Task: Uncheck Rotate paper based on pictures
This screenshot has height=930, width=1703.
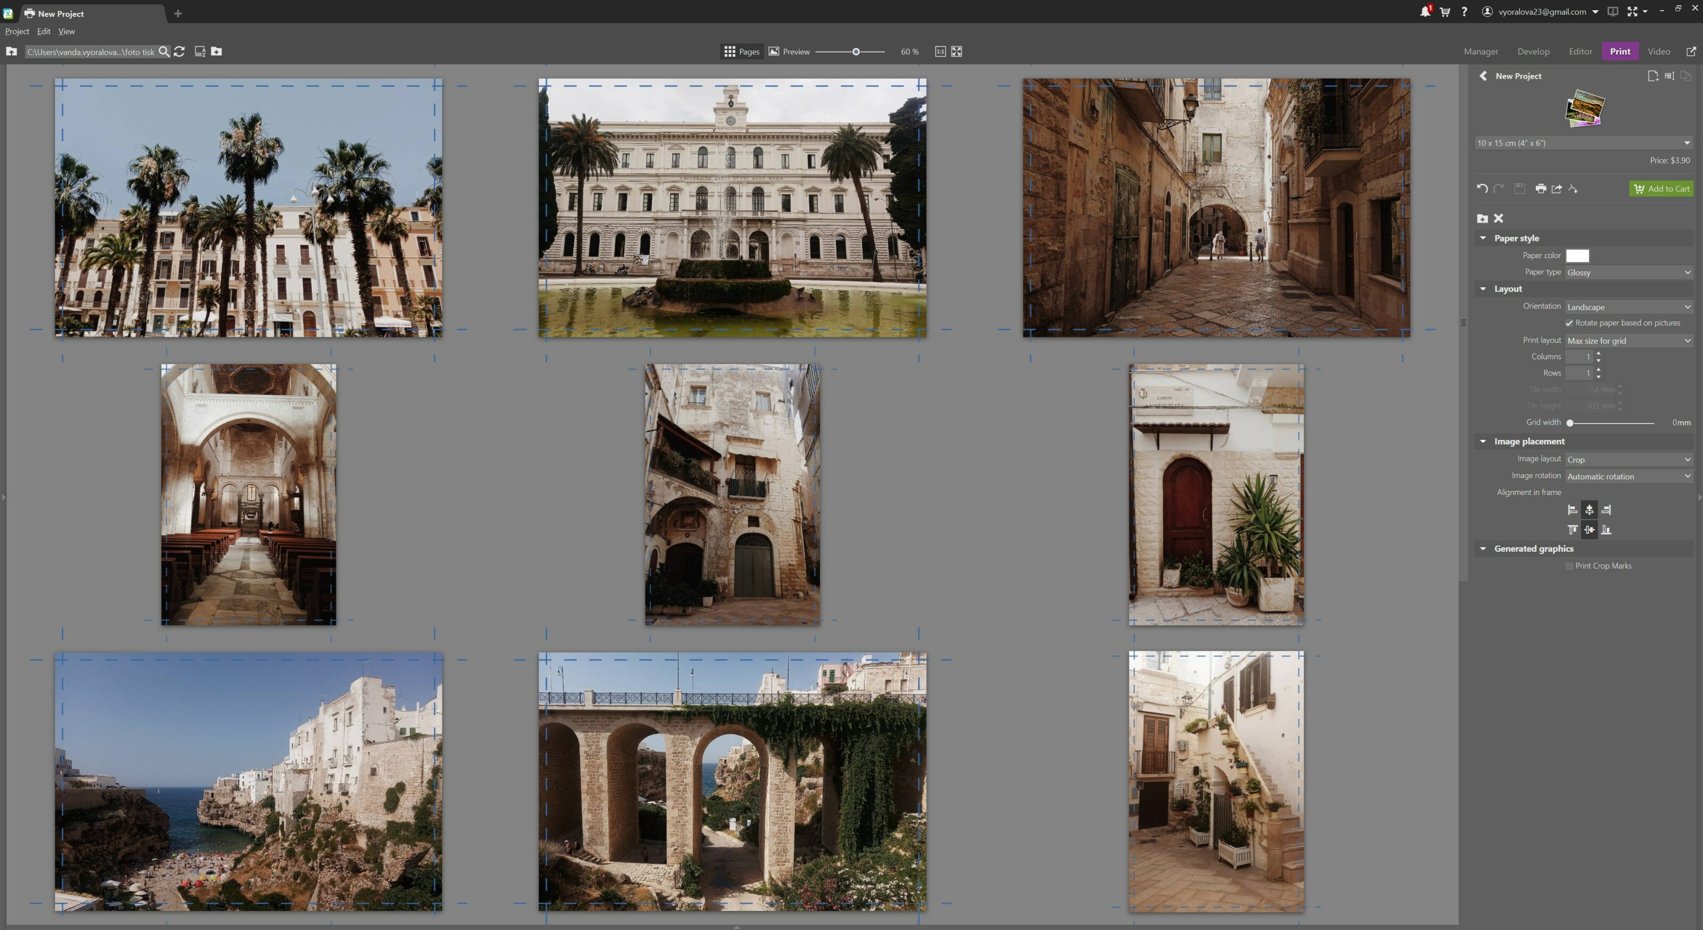Action: 1569,323
